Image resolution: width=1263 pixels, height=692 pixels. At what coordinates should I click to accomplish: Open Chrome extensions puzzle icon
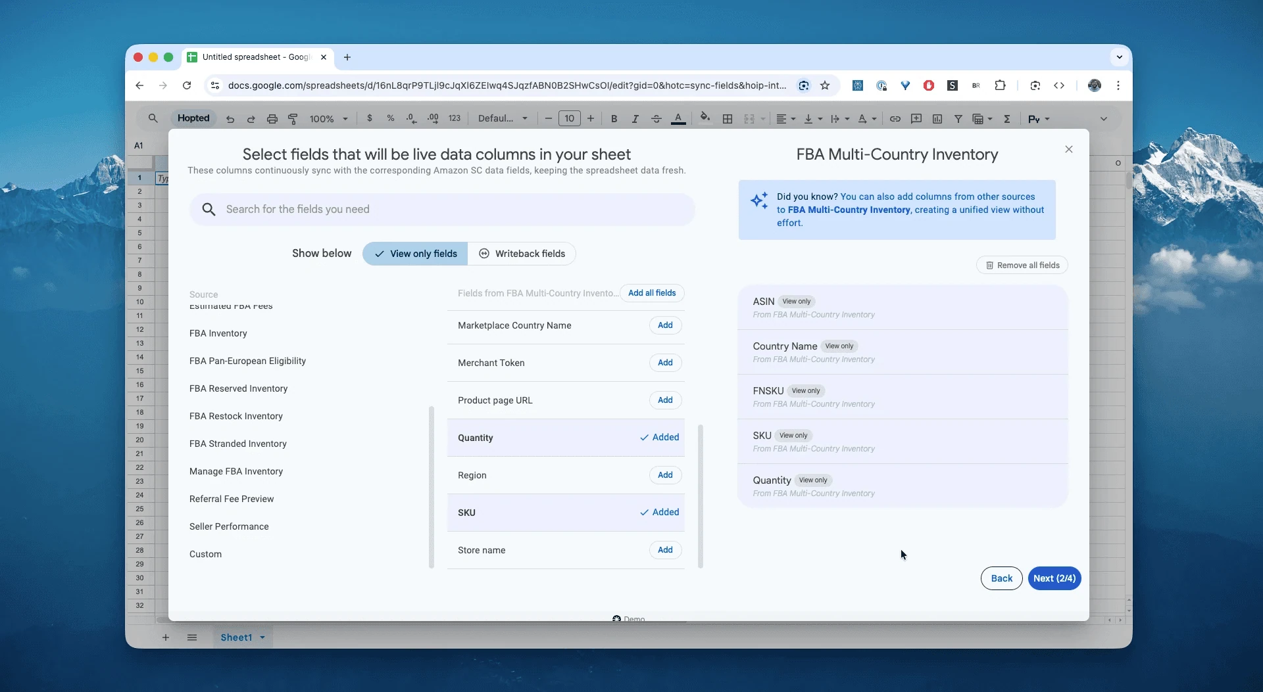click(x=1000, y=85)
